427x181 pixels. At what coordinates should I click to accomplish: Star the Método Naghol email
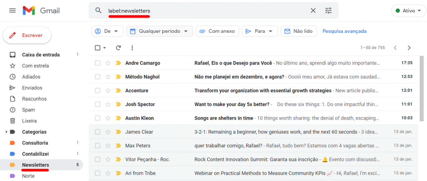click(108, 77)
